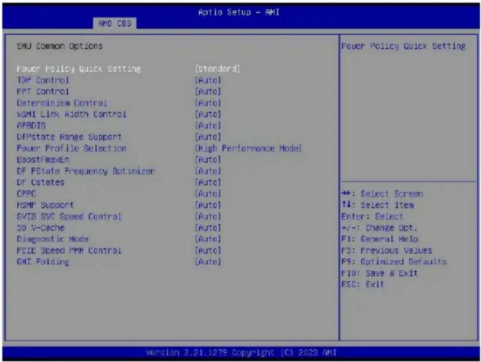Open BoostFmaxEn Auto value
The image size is (481, 362).
208,159
